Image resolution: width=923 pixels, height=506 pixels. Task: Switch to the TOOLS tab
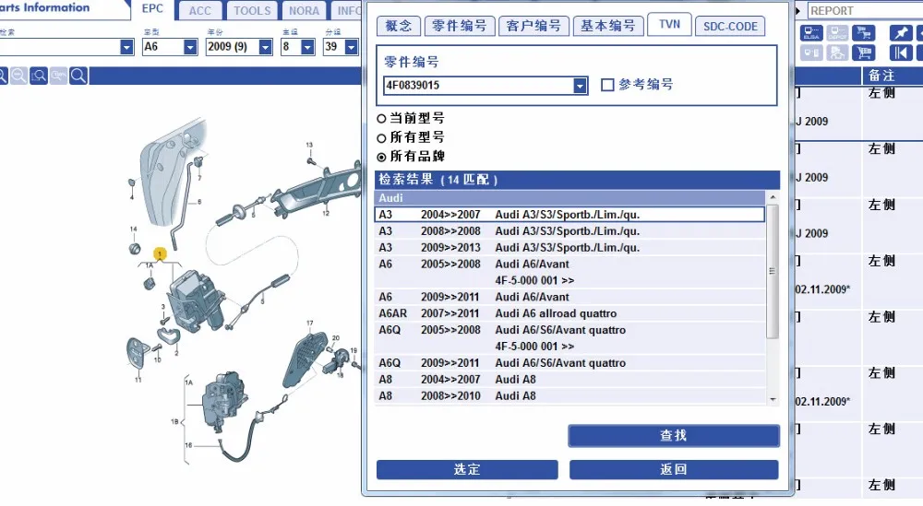pyautogui.click(x=253, y=10)
